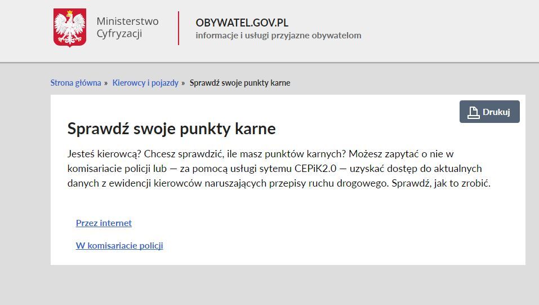The height and width of the screenshot is (305, 539).
Task: Click the OBYWATEL.GOV.PL site title
Action: click(242, 23)
